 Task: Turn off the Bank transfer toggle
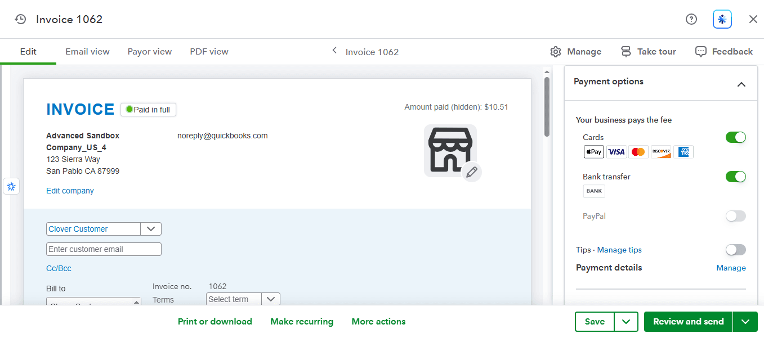click(736, 177)
